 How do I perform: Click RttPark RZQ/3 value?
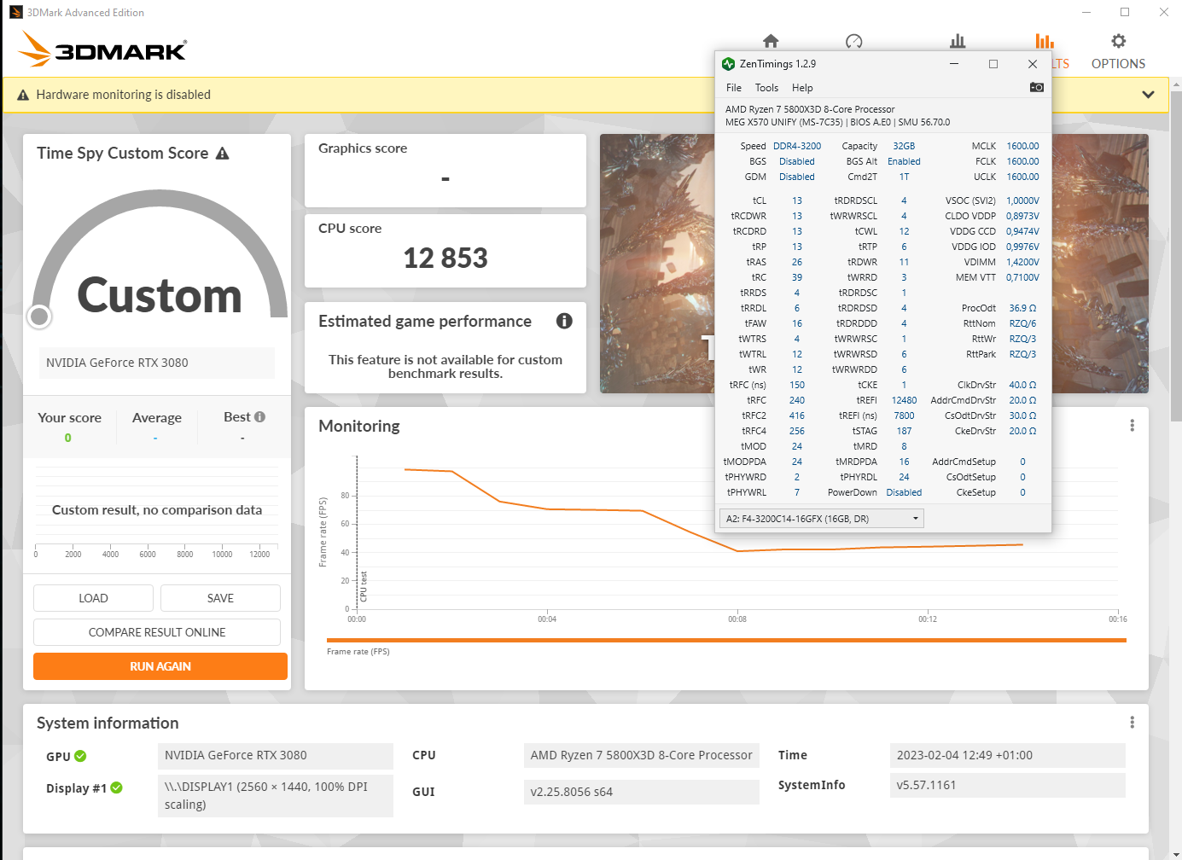coord(1022,354)
